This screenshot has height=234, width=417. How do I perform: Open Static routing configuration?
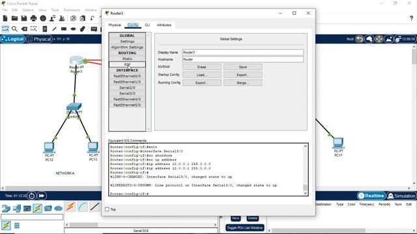pos(127,59)
